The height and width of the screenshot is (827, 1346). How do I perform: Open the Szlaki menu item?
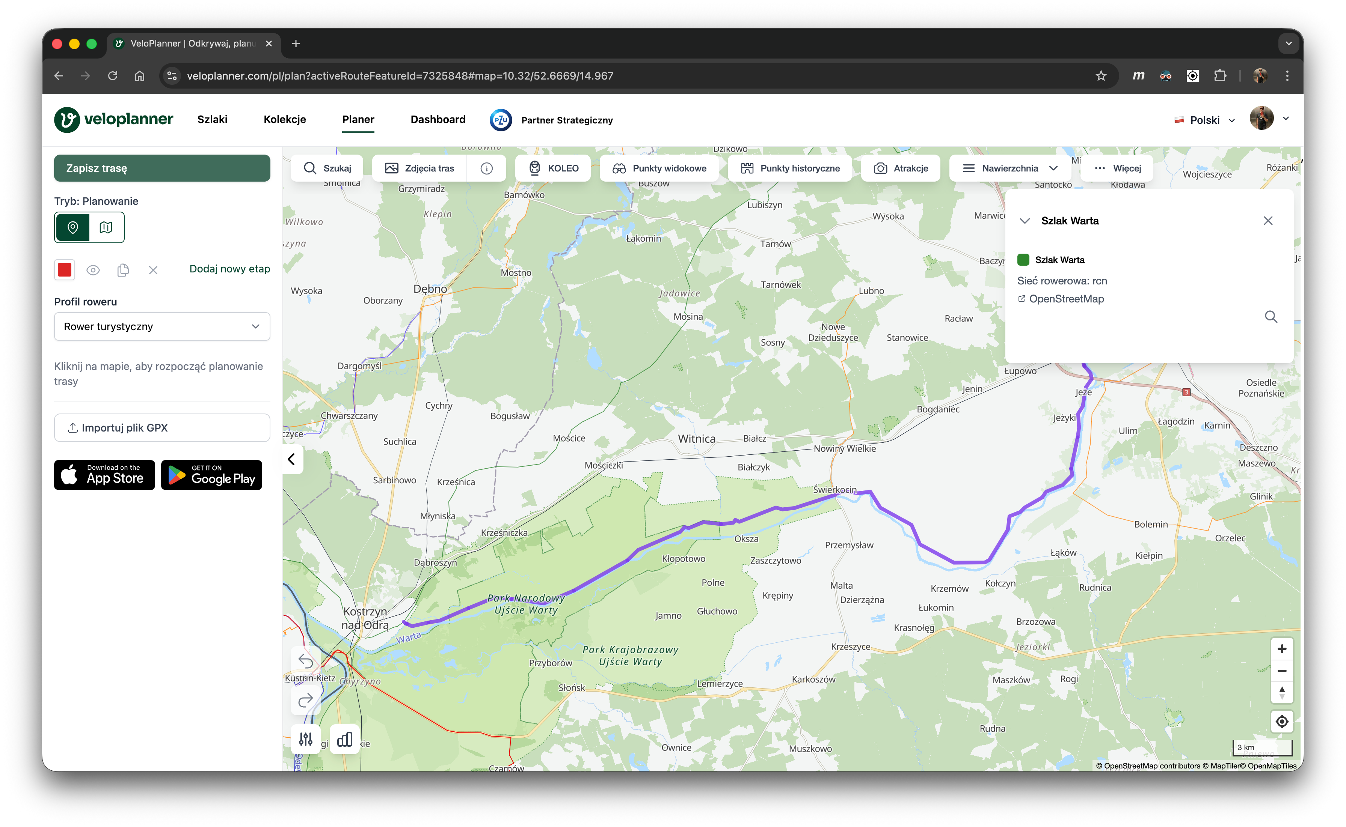click(x=213, y=120)
